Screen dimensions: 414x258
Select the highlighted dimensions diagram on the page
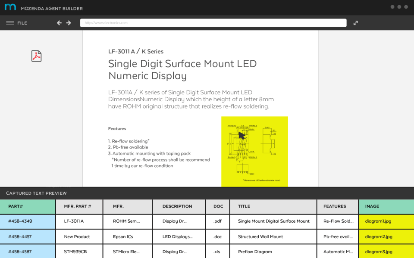[254, 151]
